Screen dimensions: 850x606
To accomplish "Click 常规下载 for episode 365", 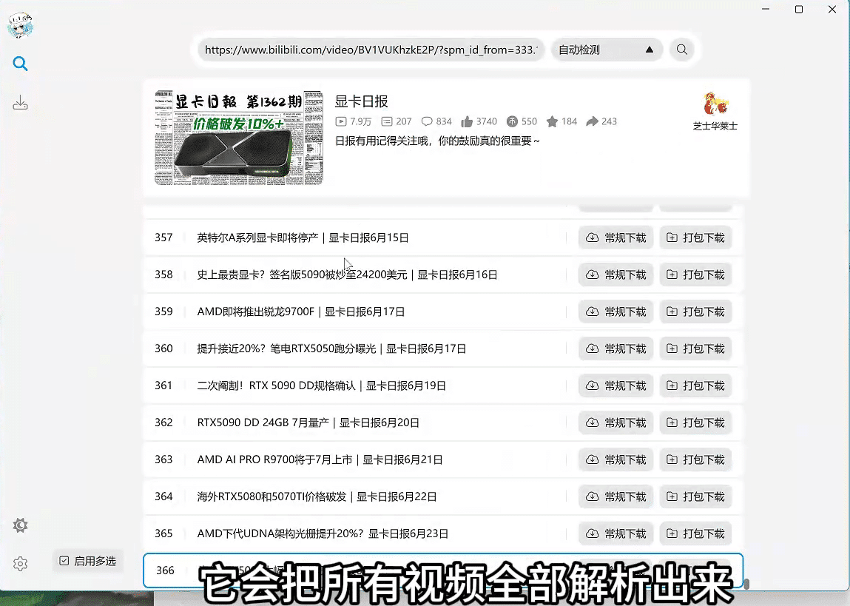I will (615, 534).
